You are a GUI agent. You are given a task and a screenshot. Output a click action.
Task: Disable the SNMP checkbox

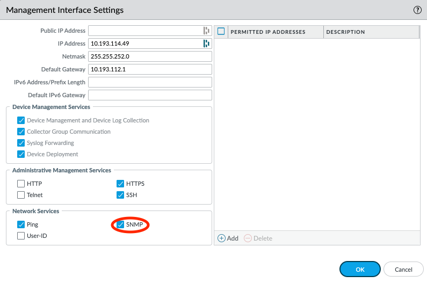click(120, 224)
